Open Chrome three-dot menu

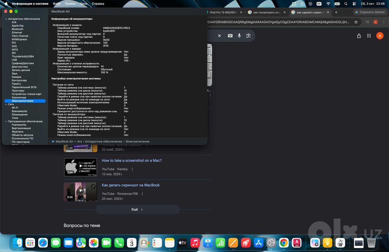(384, 22)
